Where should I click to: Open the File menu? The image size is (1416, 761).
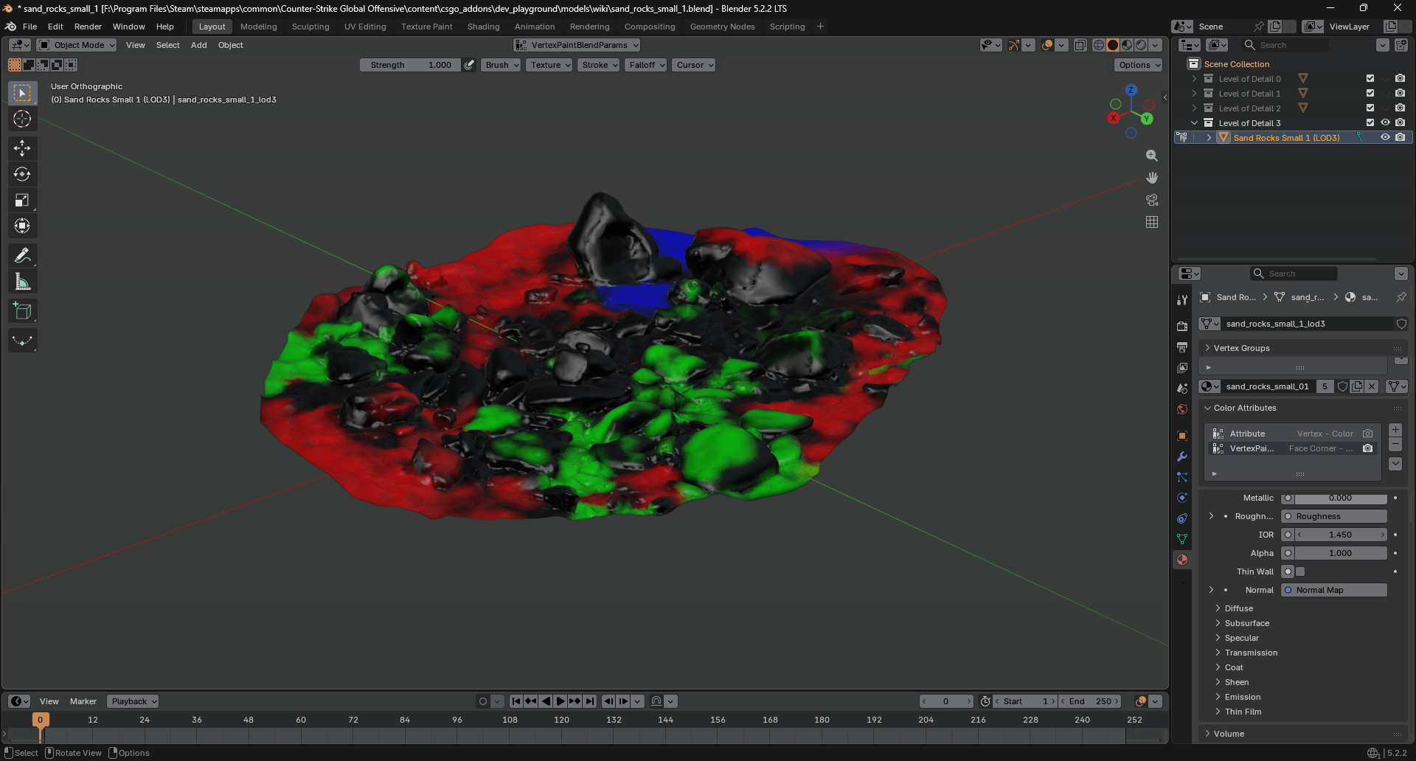point(29,27)
